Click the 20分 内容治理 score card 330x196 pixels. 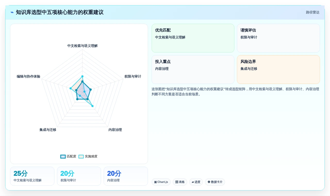[x=126, y=176]
